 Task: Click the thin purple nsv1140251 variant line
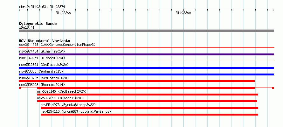click(146, 61)
